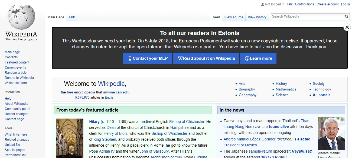
Task: Click the anyone can edit link
Action: point(116,92)
